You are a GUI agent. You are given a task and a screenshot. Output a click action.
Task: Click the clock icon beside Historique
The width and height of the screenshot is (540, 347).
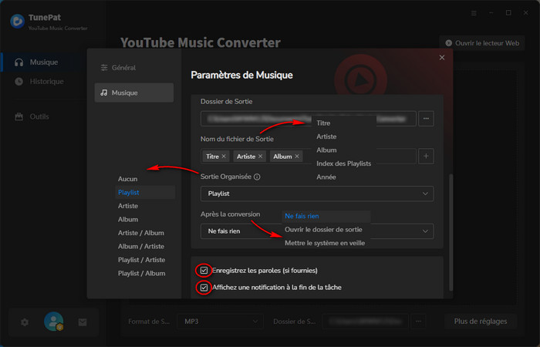click(19, 82)
